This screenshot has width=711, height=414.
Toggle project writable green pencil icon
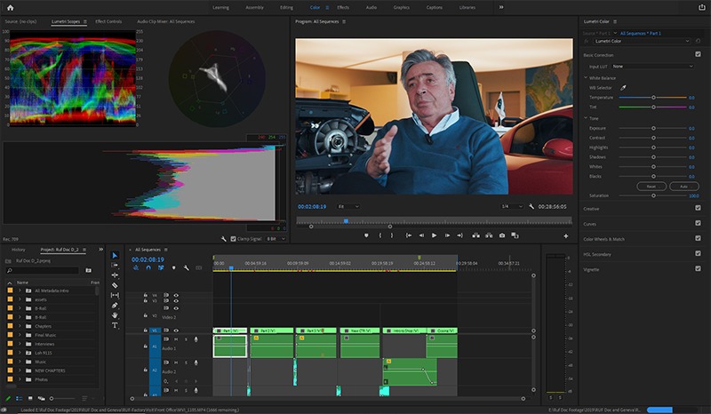8,398
